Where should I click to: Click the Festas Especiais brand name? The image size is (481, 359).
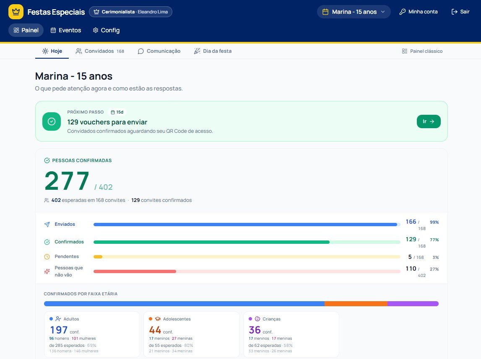coord(56,12)
